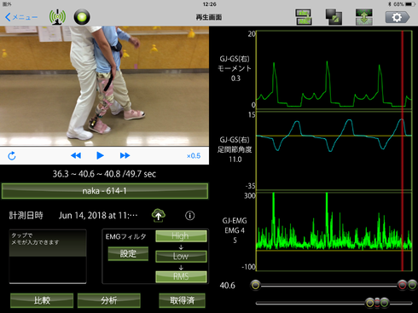Open the label display toggle icon

coord(304,17)
